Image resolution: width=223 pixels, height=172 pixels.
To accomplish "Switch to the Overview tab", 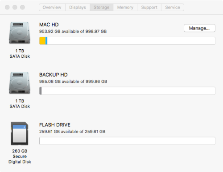I will tap(52, 7).
